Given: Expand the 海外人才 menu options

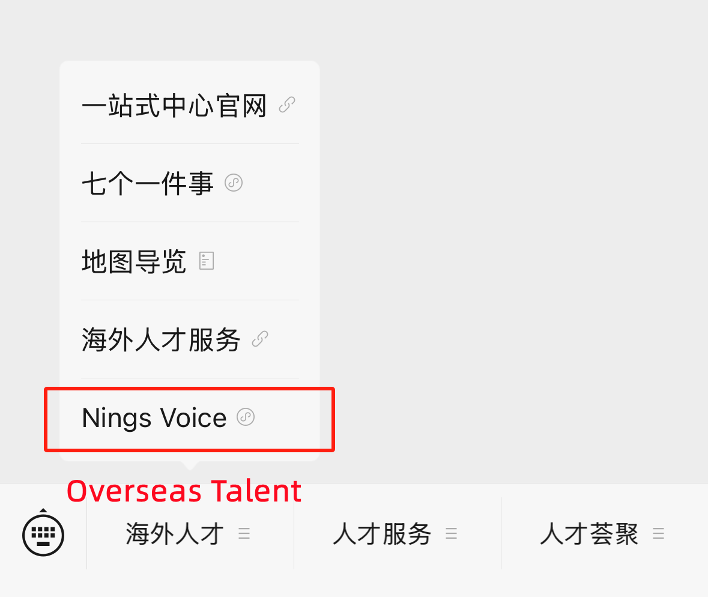Looking at the screenshot, I should tap(244, 532).
